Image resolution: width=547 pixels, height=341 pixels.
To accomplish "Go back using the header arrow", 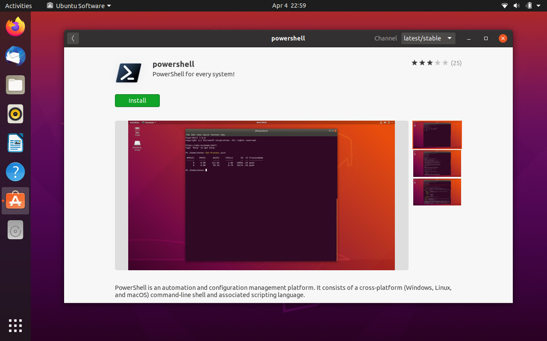I will (73, 38).
